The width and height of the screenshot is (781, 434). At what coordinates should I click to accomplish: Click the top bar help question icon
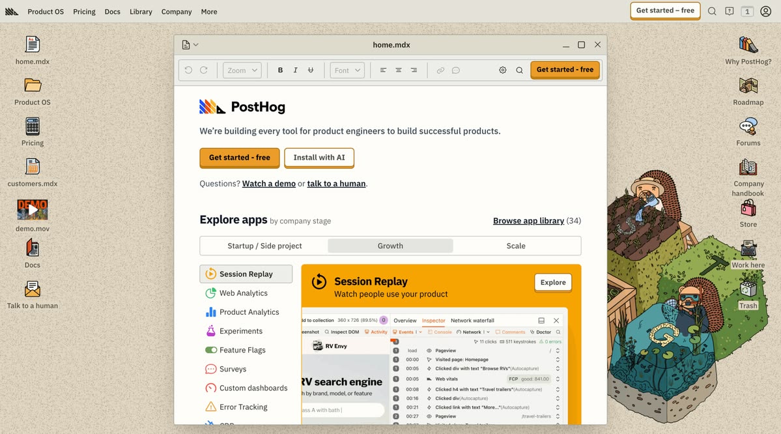tap(729, 12)
